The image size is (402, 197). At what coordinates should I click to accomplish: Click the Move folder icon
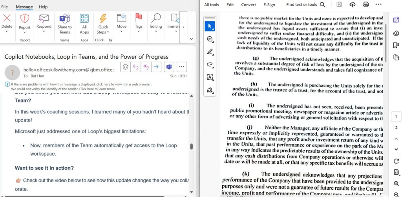tap(122, 18)
